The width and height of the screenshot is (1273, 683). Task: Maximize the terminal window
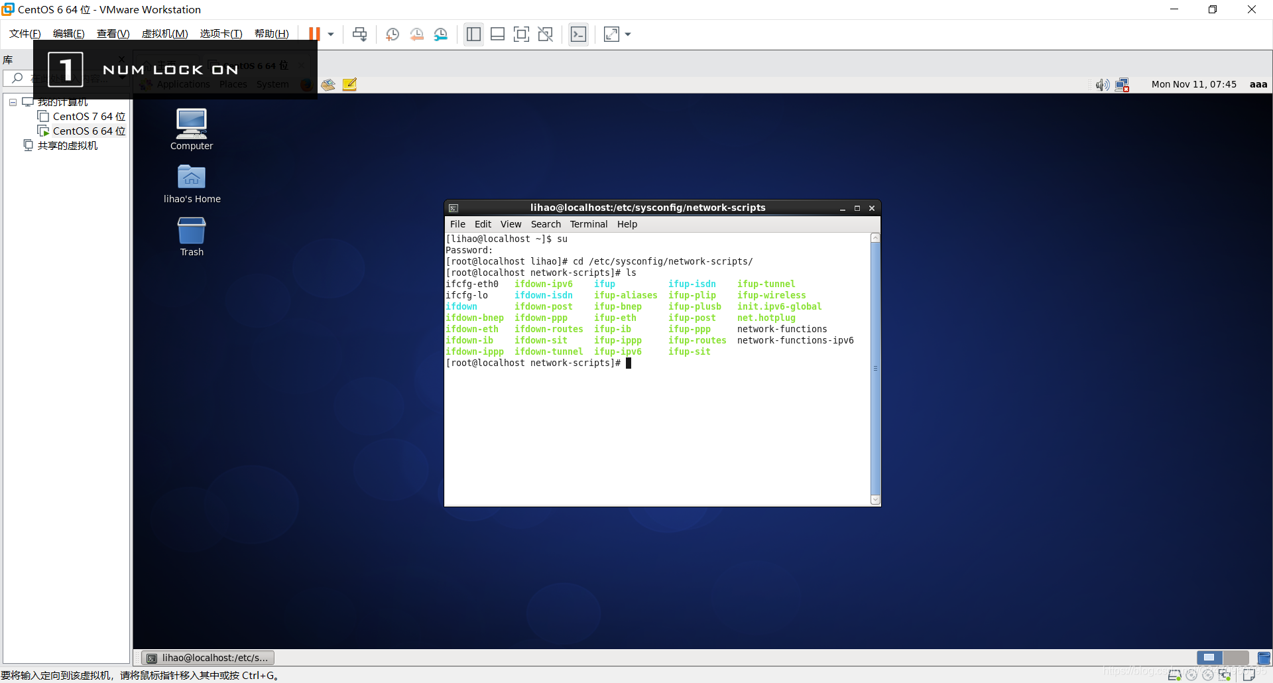point(857,208)
